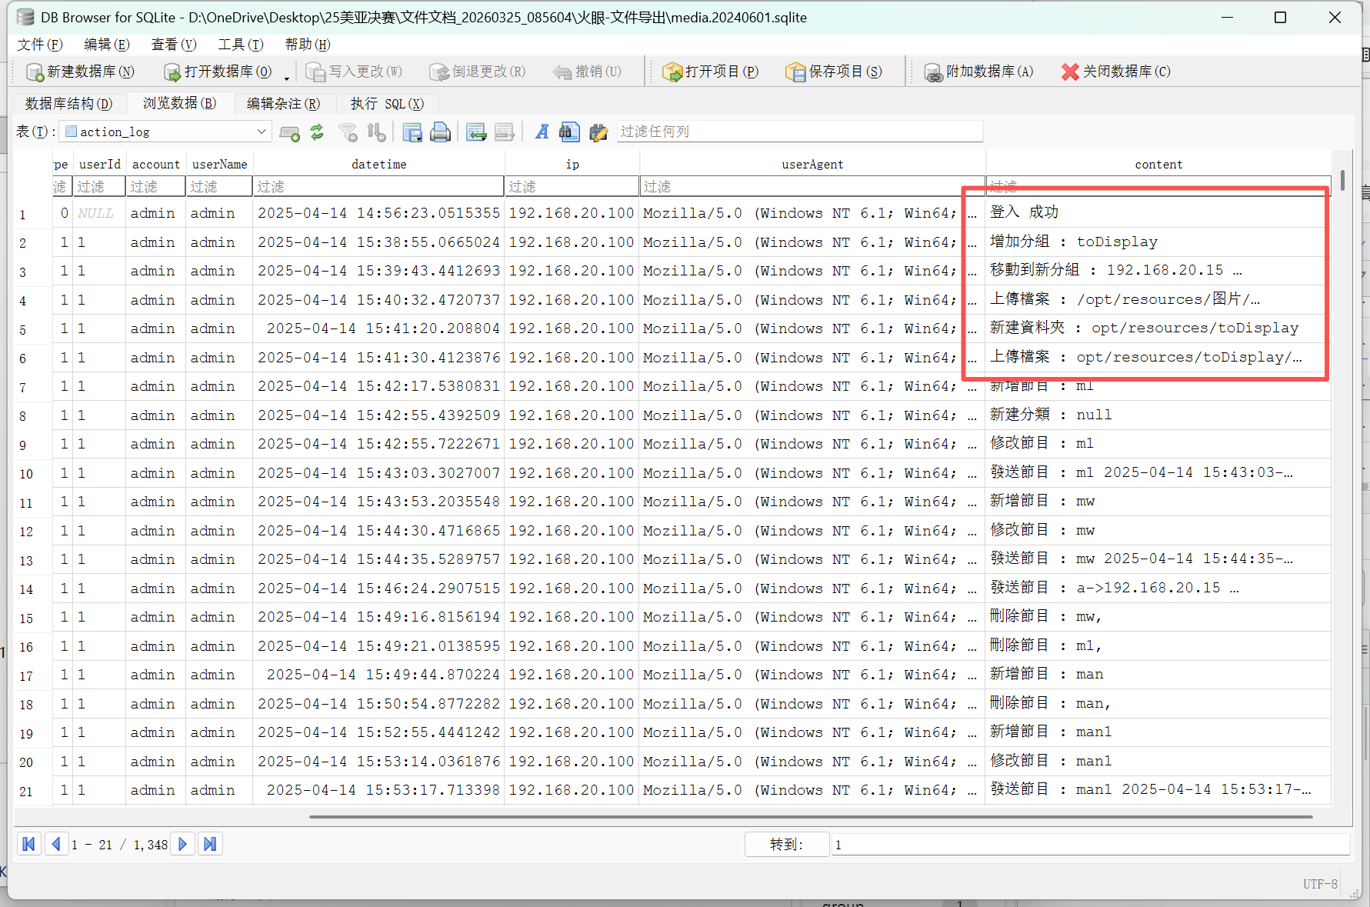1370x907 pixels.
Task: Select datetime cell '2025-04-14 14:56:23.0515355'
Action: click(378, 213)
